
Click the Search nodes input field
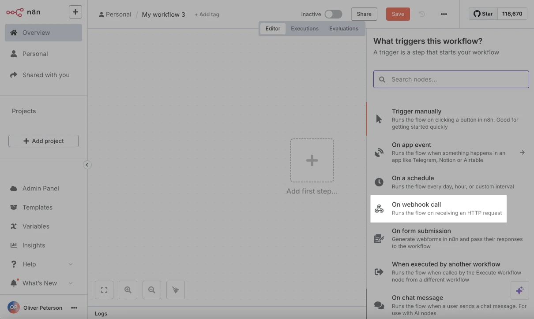pos(451,79)
